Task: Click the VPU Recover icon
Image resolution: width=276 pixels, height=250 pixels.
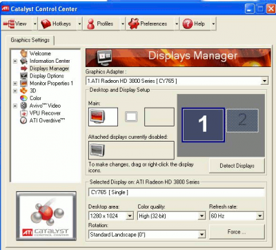Action: tap(23, 113)
